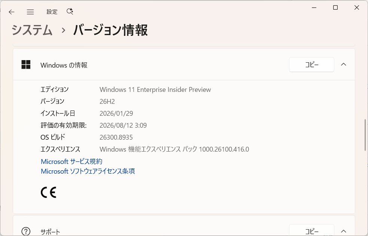Viewport: 368px width, 236px height.
Task: Navigate to システム breadcrumb
Action: point(32,30)
